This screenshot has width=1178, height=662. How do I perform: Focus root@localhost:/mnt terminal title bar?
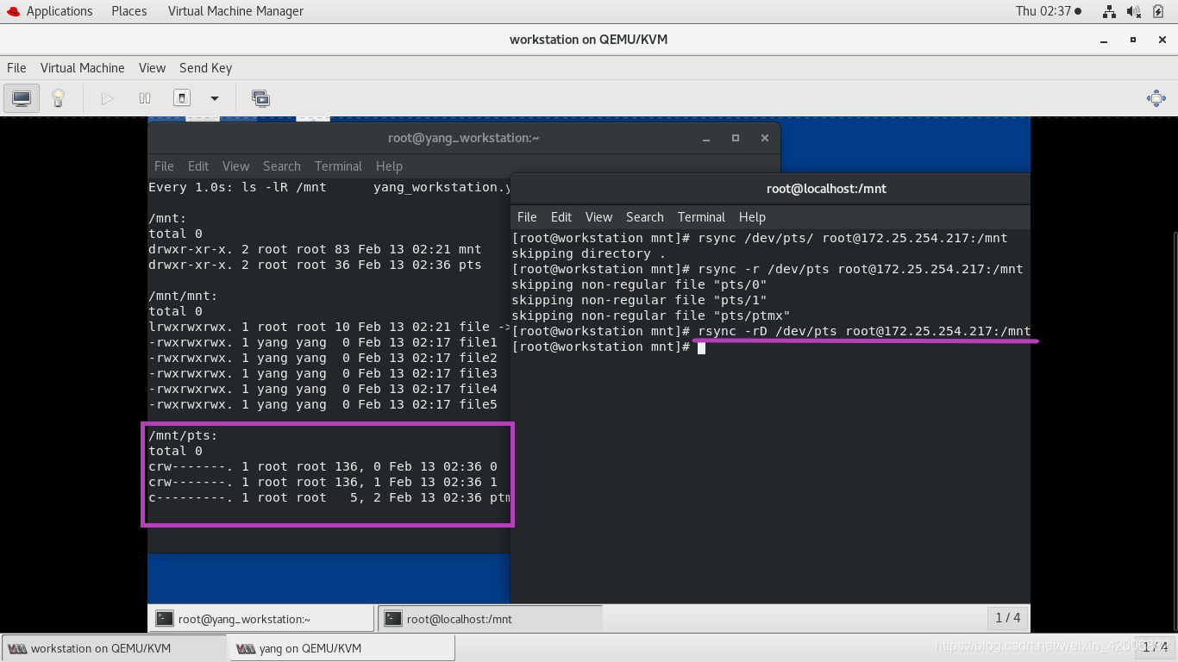point(770,189)
